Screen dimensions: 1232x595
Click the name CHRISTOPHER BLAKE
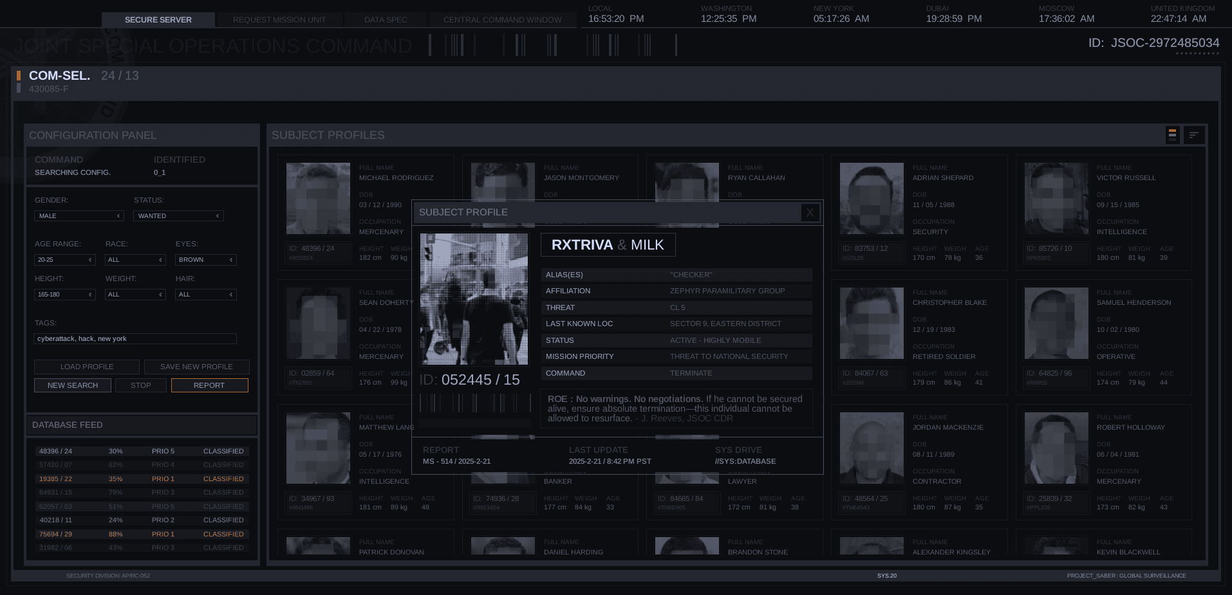(x=949, y=302)
